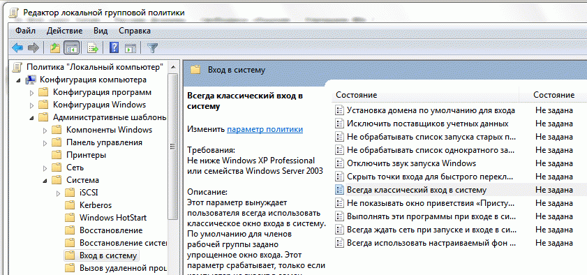587x275 pixels.
Task: Open the Действие menu
Action: (65, 31)
